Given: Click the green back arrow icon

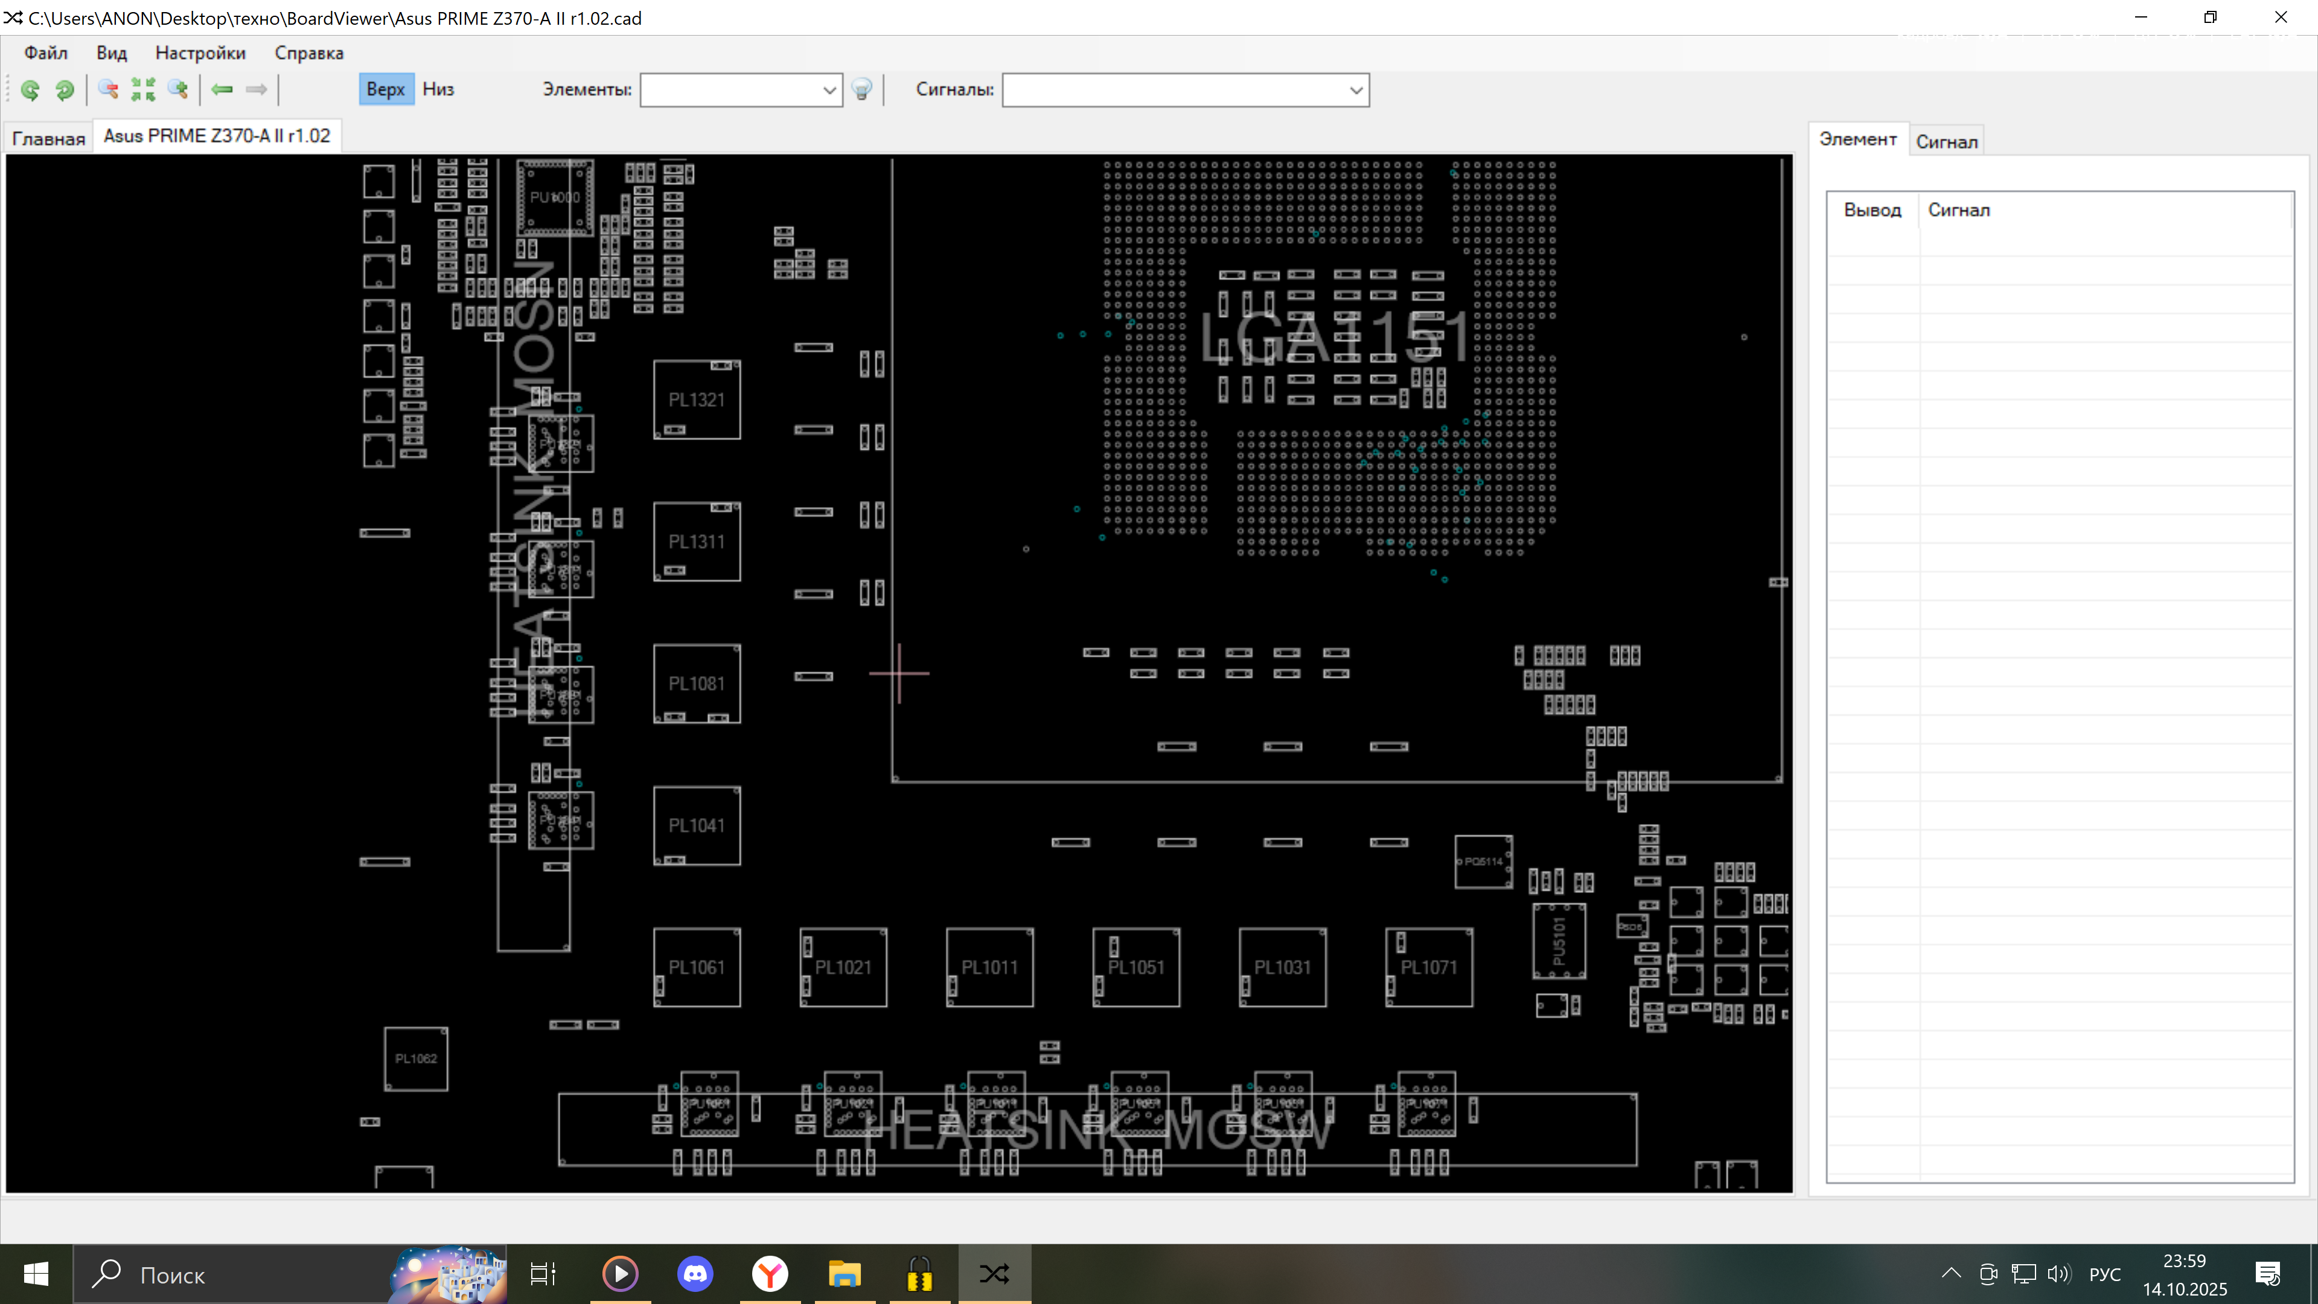Looking at the screenshot, I should (222, 89).
